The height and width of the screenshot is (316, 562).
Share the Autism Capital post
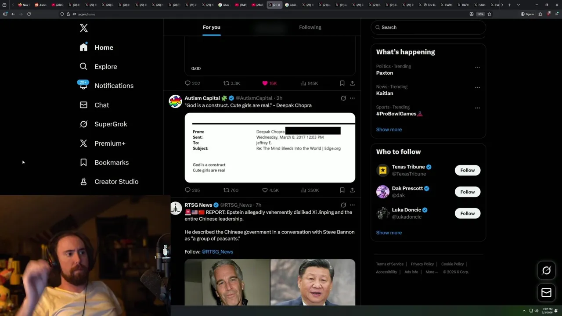(x=352, y=190)
